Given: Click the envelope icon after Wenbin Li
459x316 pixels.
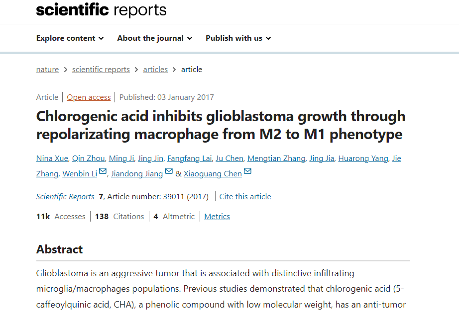Looking at the screenshot, I should [103, 171].
